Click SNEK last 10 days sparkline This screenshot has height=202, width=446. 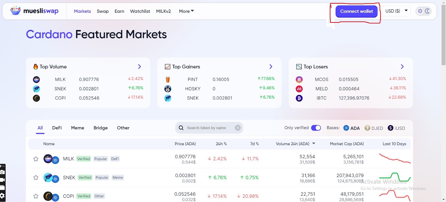(395, 177)
